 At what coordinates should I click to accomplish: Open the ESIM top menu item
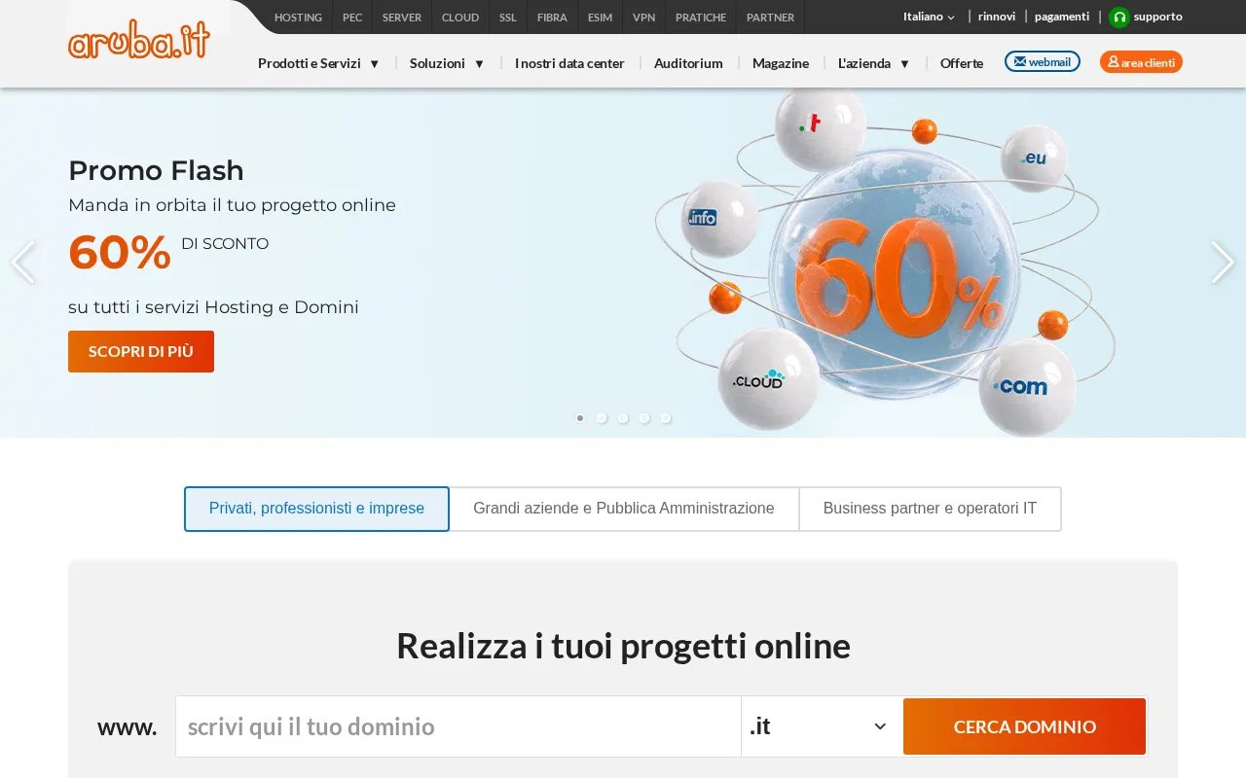[601, 18]
